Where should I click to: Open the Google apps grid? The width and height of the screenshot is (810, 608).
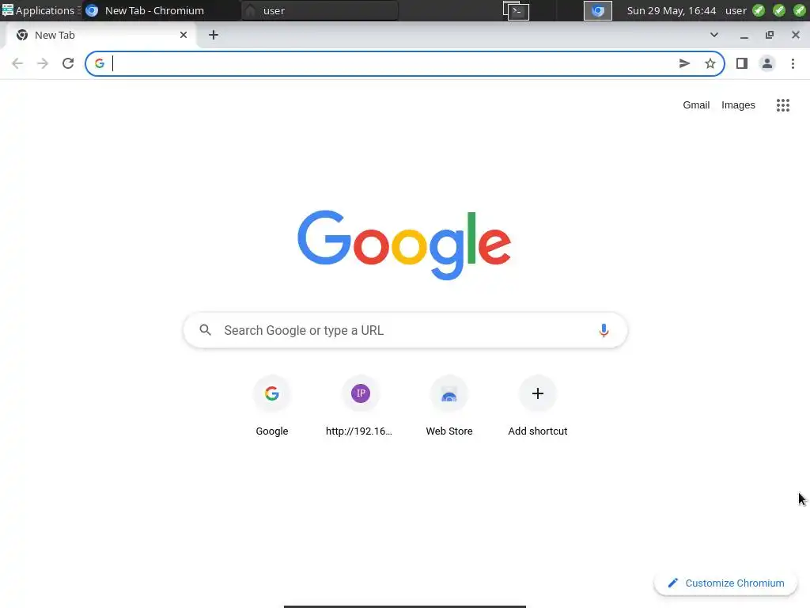pyautogui.click(x=783, y=105)
